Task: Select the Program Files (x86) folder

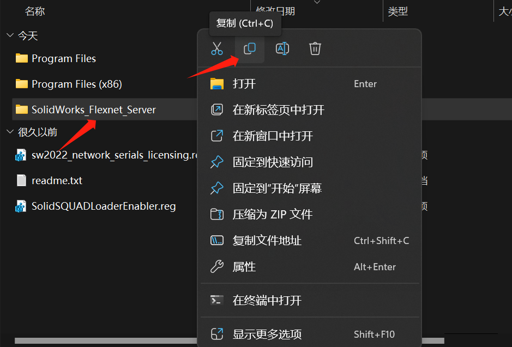Action: tap(69, 84)
